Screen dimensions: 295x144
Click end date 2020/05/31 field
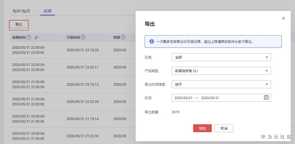210,98
